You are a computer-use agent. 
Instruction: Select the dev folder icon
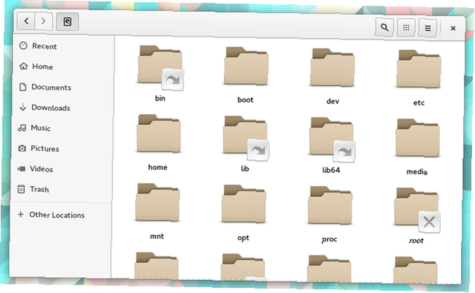click(332, 68)
